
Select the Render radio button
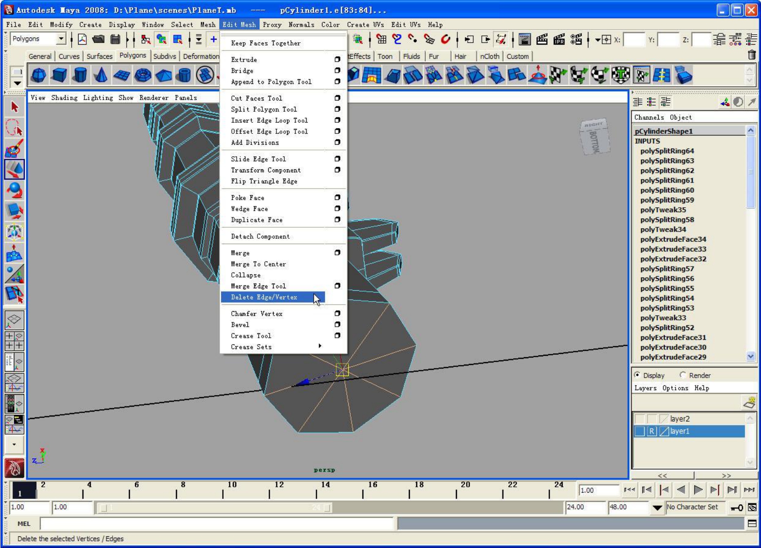pos(683,375)
